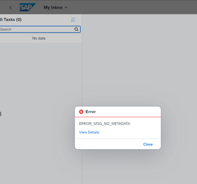197x184 pixels.
Task: Click the empty detail pane beside task list
Action: (139, 58)
